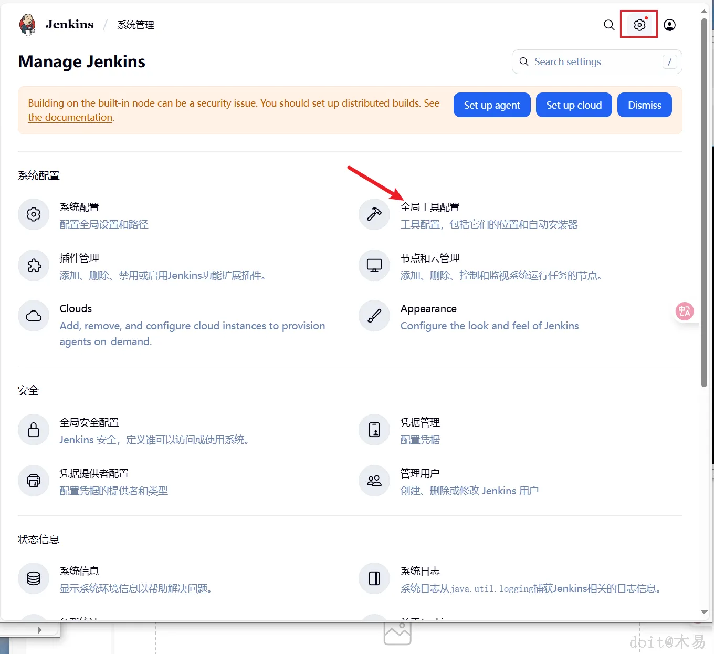Click the Set up cloud button
Viewport: 714px width, 654px height.
pos(574,105)
